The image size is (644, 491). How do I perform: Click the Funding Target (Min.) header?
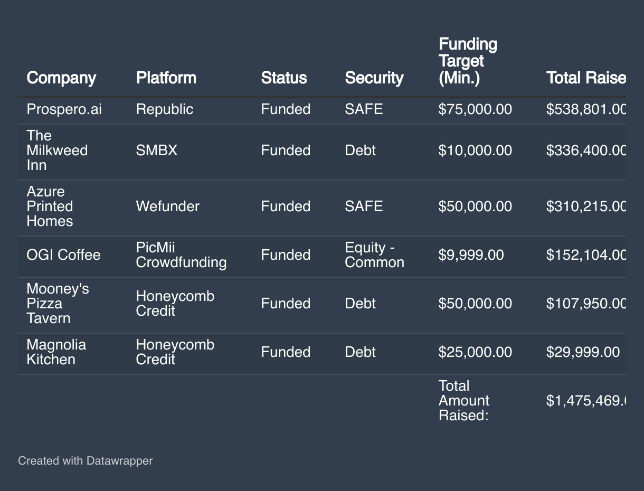(468, 61)
